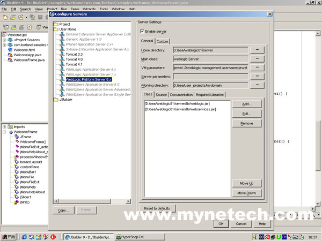Switch to the Class tab
This screenshot has width=322, height=241.
point(148,94)
